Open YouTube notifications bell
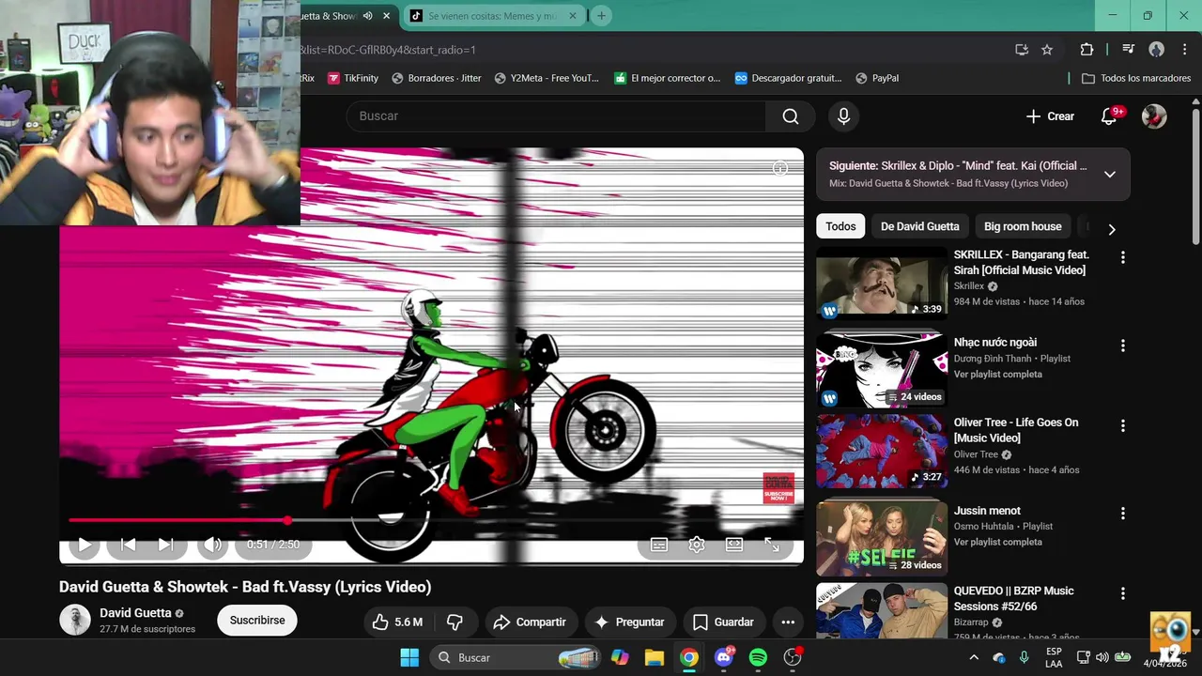This screenshot has height=676, width=1202. (1109, 116)
